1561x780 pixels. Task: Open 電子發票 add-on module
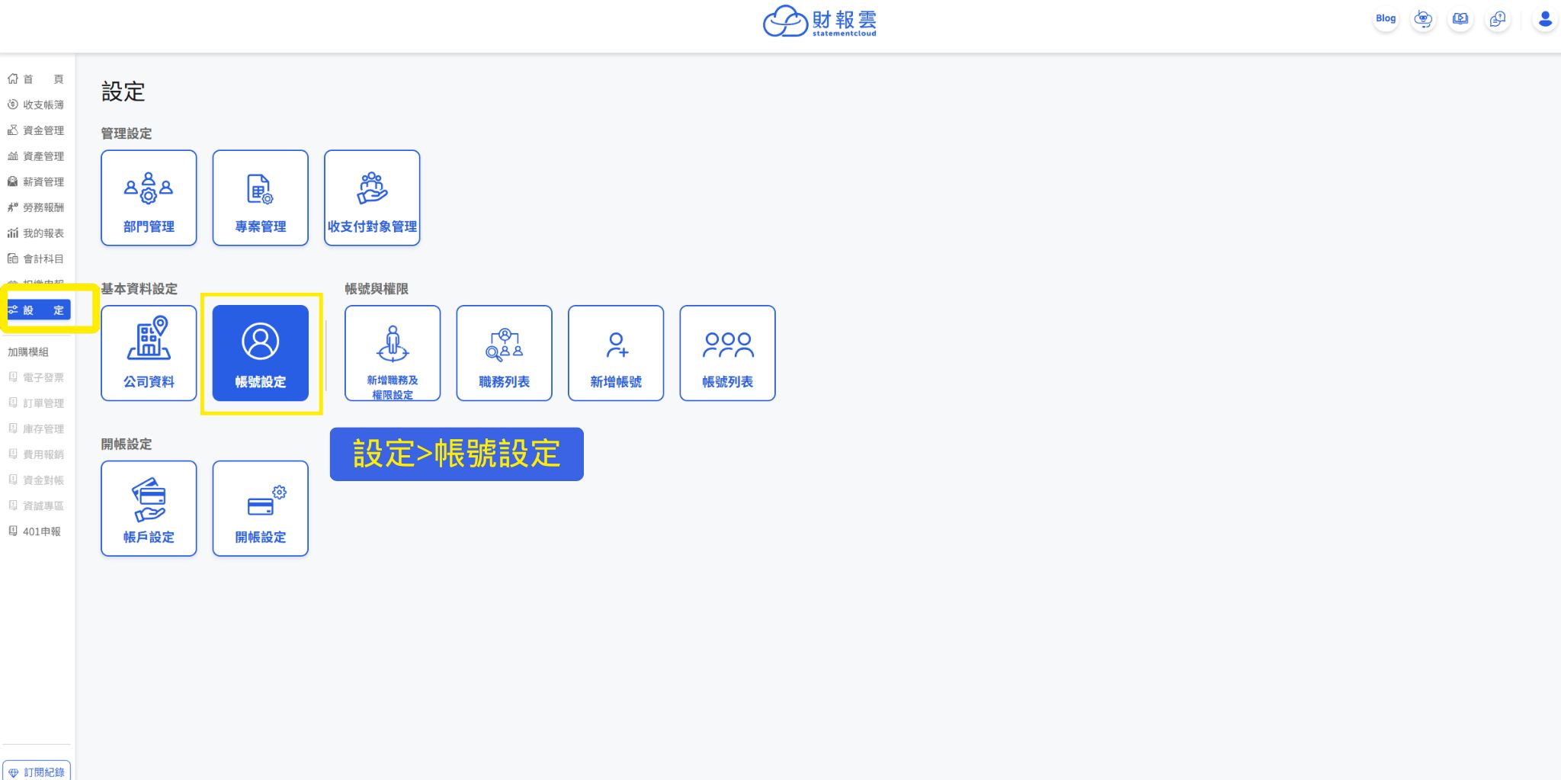coord(36,377)
